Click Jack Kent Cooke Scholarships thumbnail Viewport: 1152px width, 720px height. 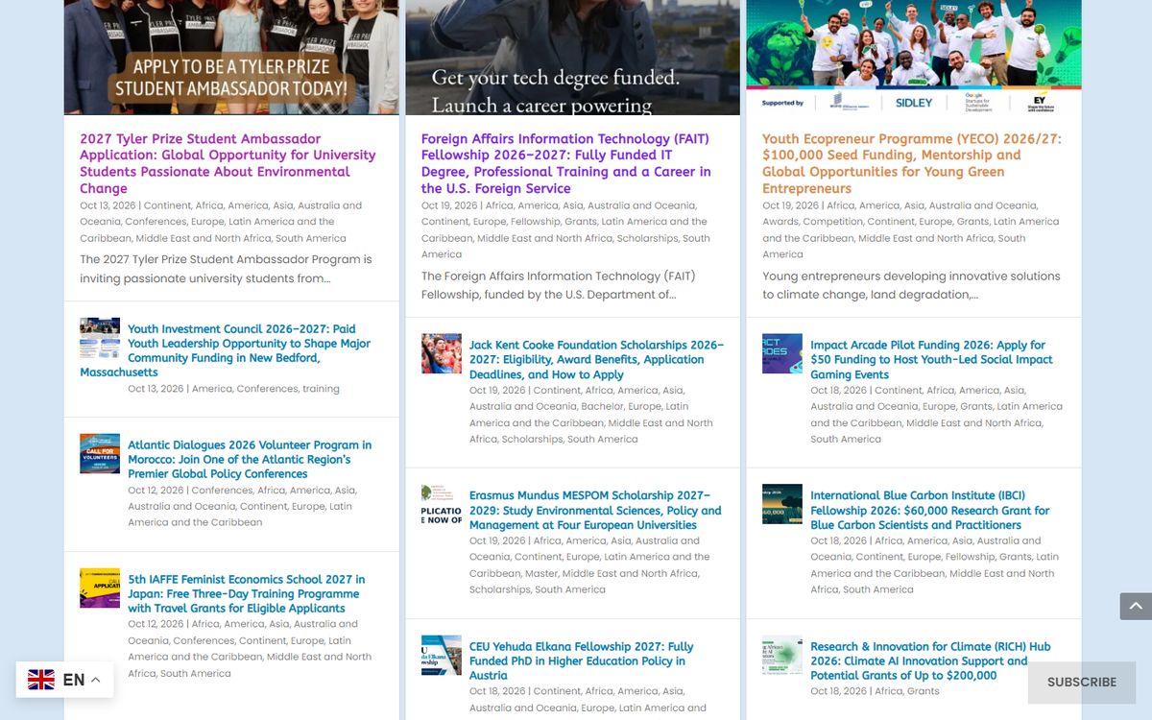[442, 353]
